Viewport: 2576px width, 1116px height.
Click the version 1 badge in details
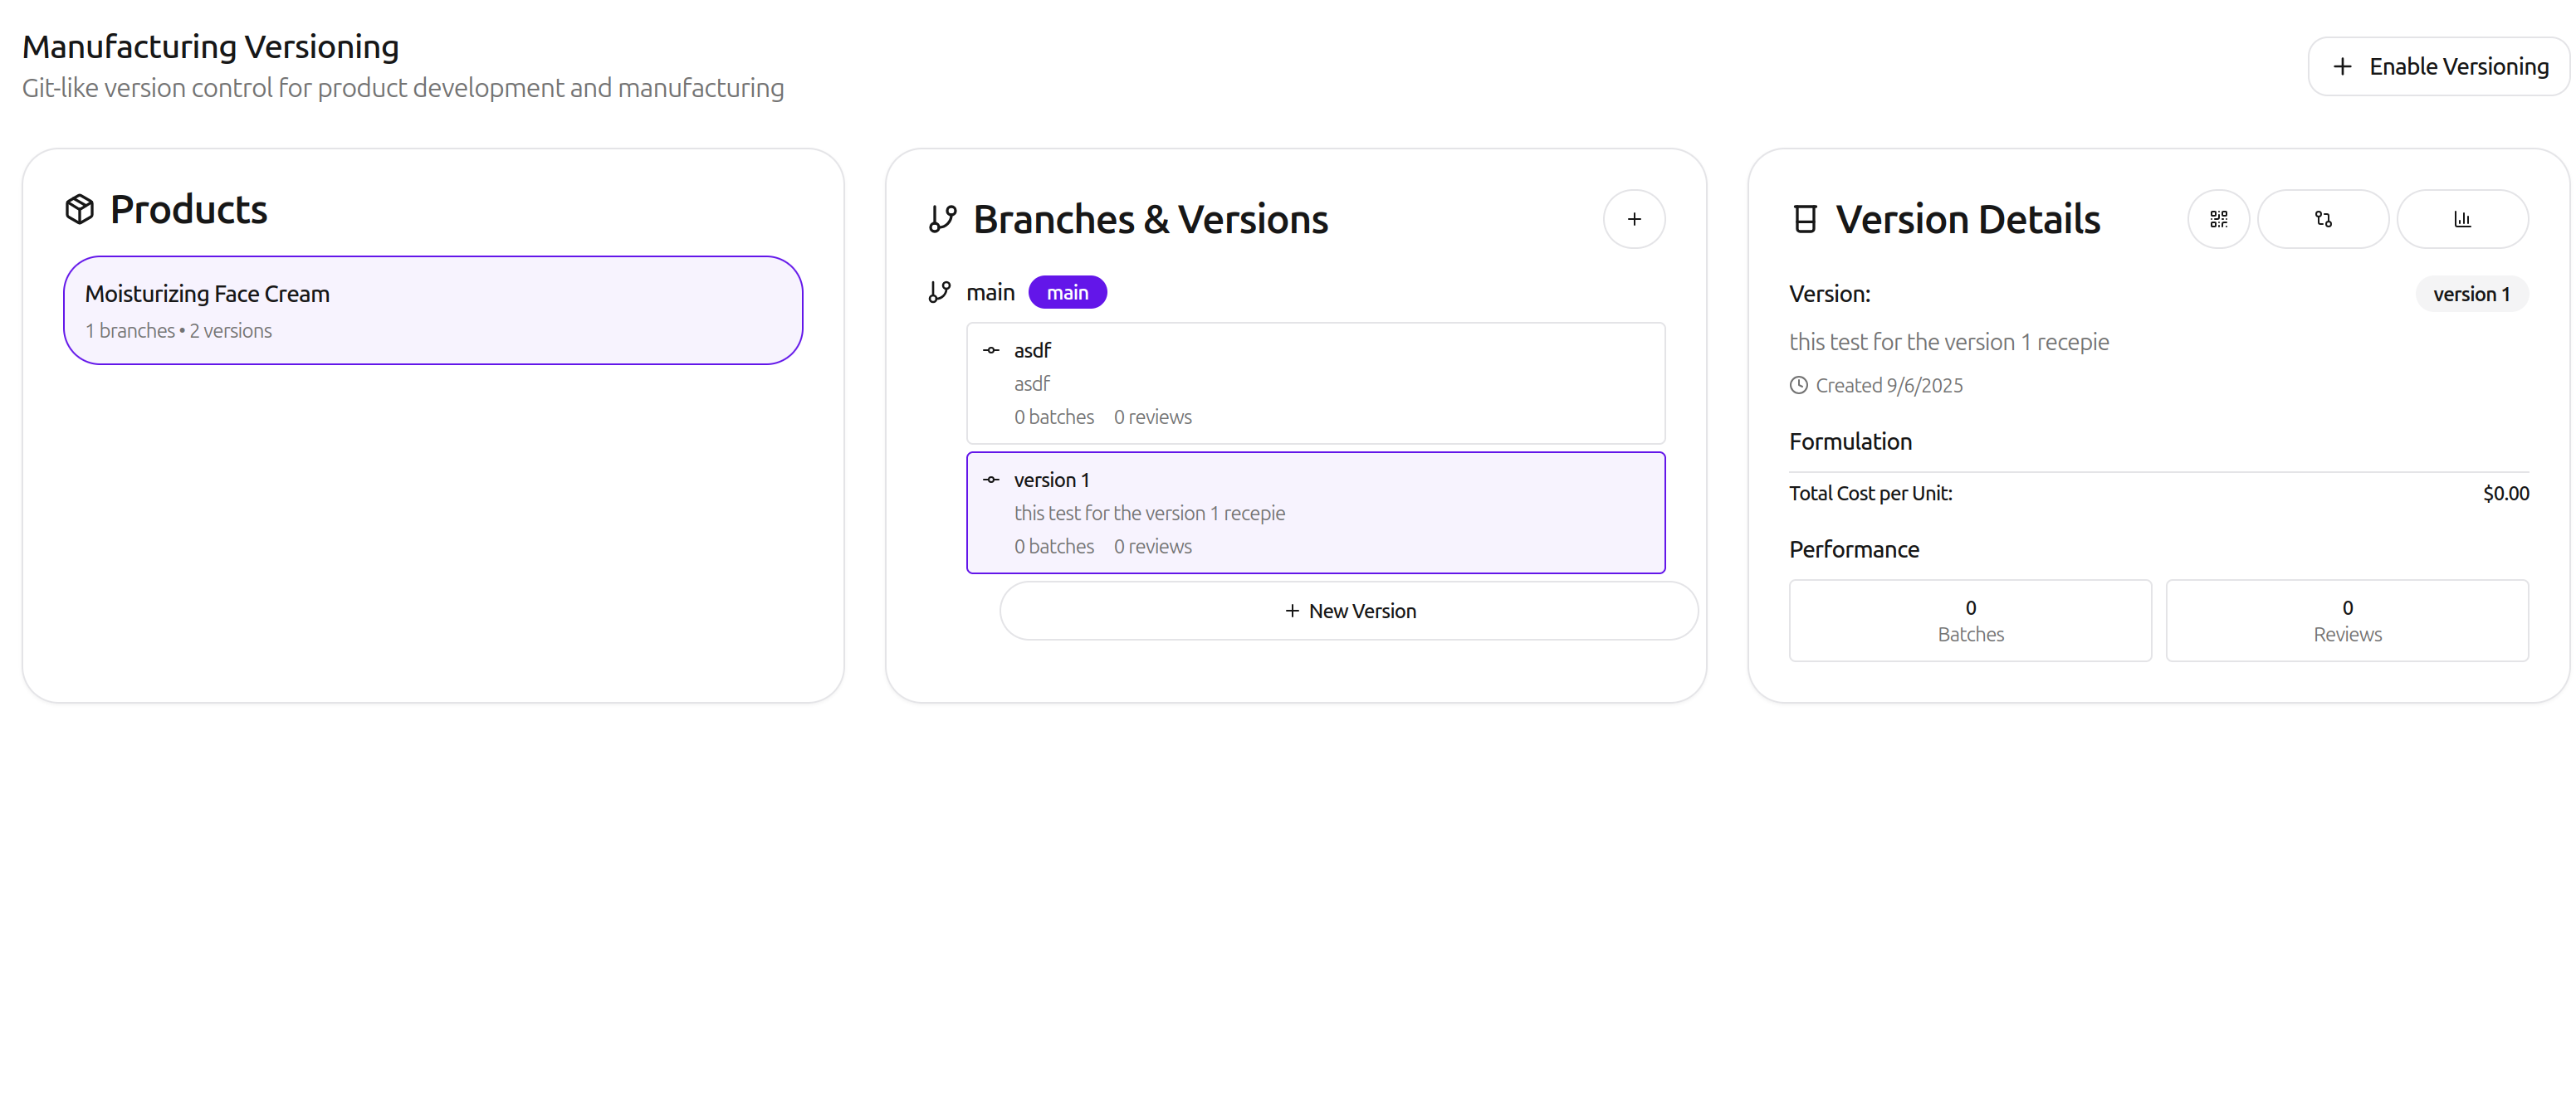[x=2471, y=294]
